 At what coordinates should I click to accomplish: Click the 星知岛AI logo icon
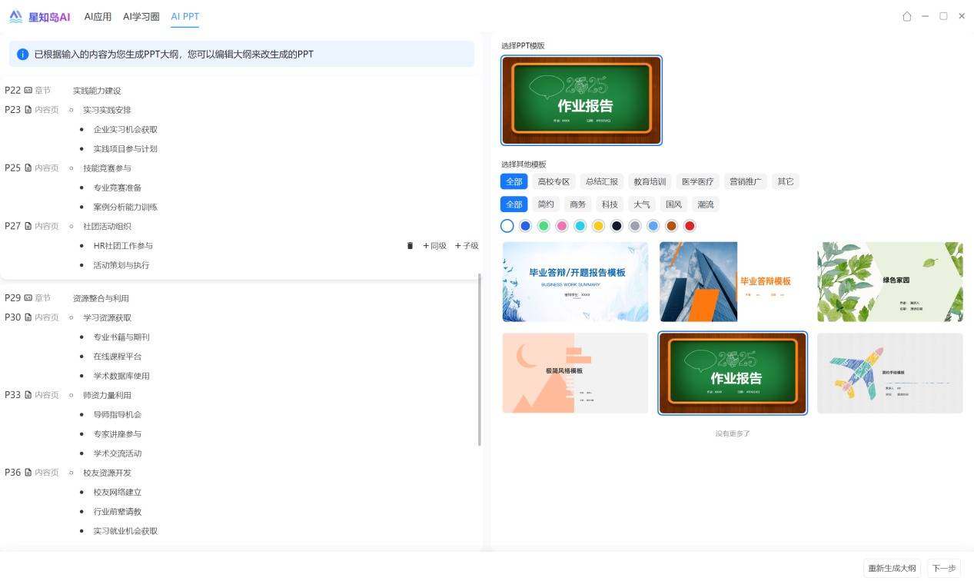(x=15, y=16)
